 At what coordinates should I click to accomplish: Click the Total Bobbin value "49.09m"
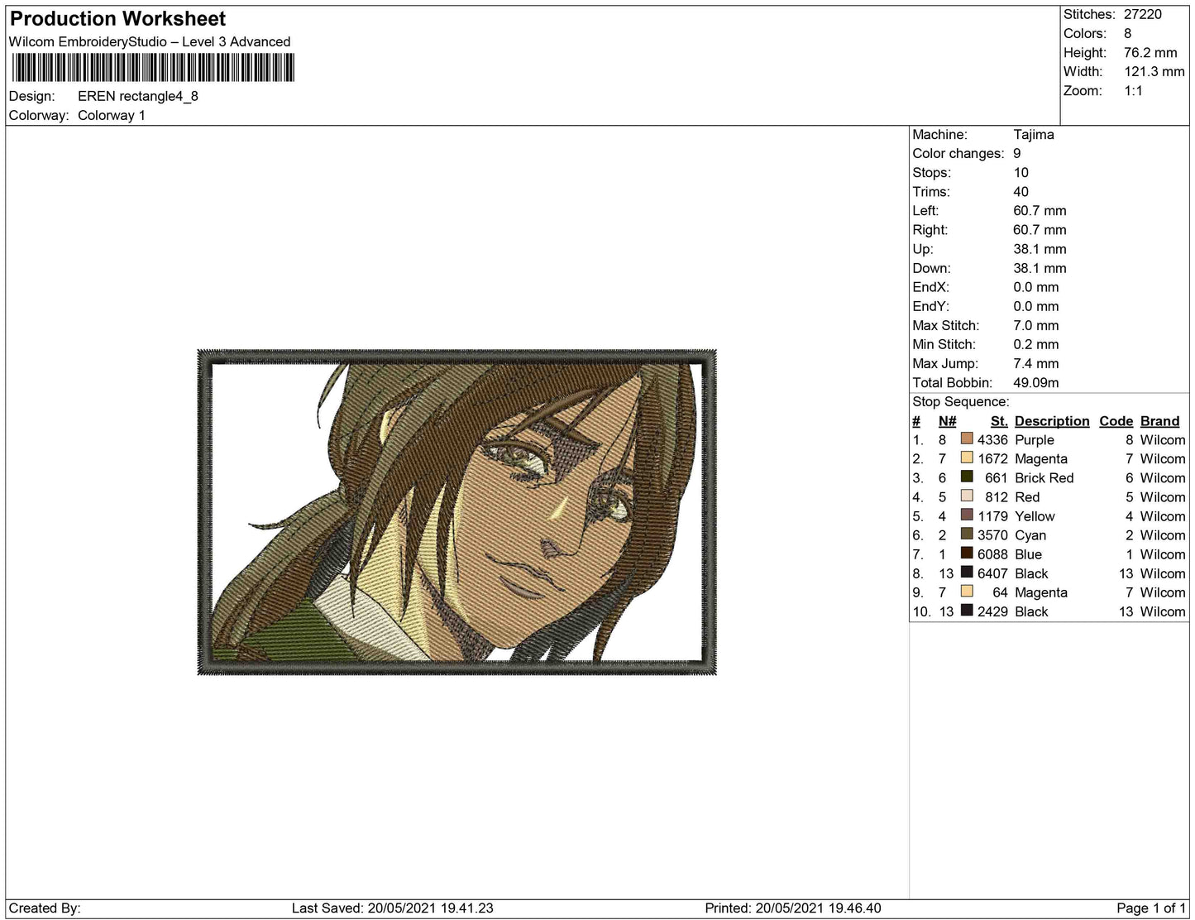pos(1036,382)
